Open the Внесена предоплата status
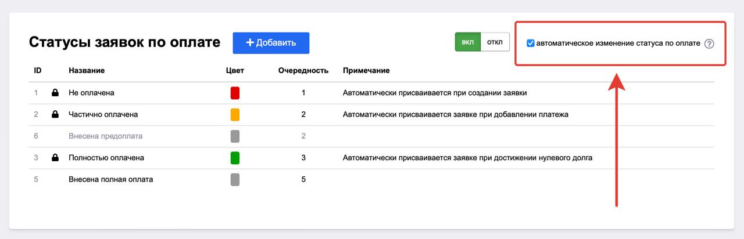The image size is (744, 239). [x=105, y=136]
